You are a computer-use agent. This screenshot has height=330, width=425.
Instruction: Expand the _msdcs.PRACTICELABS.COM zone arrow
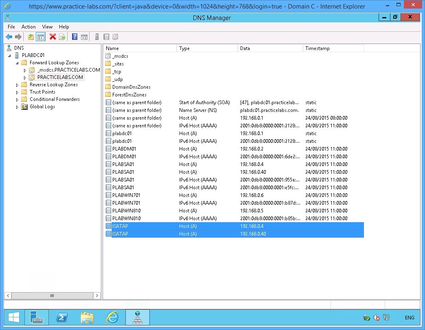pos(25,70)
